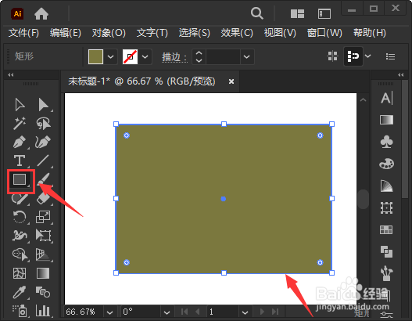Open the rotation 0° dropdown
The image size is (412, 321).
point(167,312)
